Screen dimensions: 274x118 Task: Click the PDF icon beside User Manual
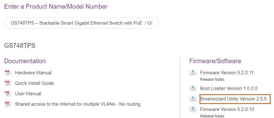click(x=8, y=94)
